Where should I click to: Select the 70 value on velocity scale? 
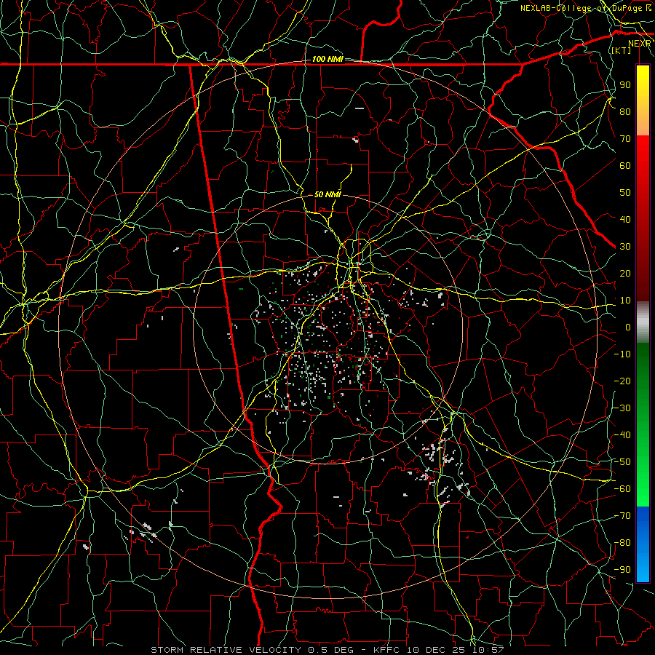click(625, 139)
